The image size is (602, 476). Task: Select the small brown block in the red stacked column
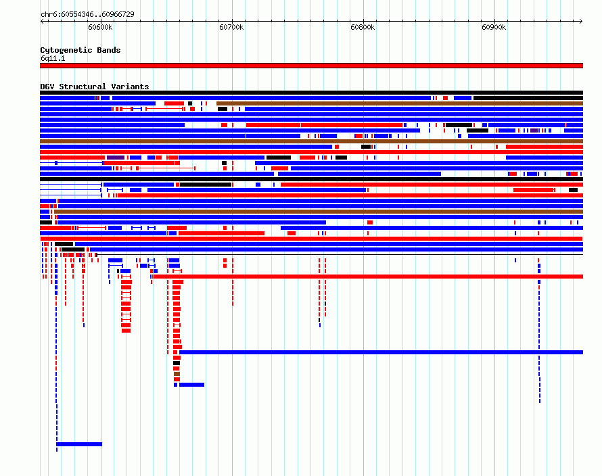tap(177, 374)
